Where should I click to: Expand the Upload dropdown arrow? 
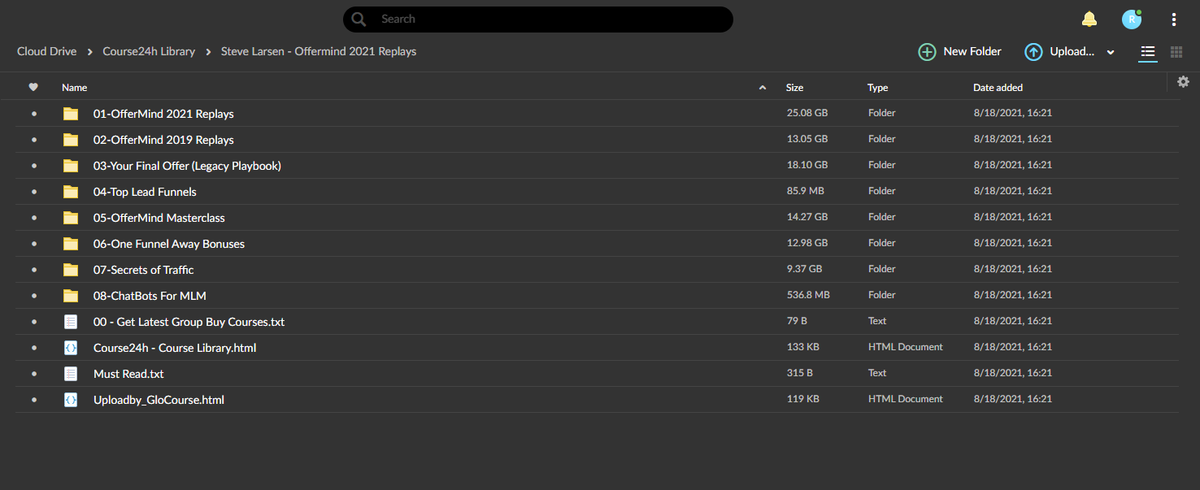click(x=1111, y=53)
